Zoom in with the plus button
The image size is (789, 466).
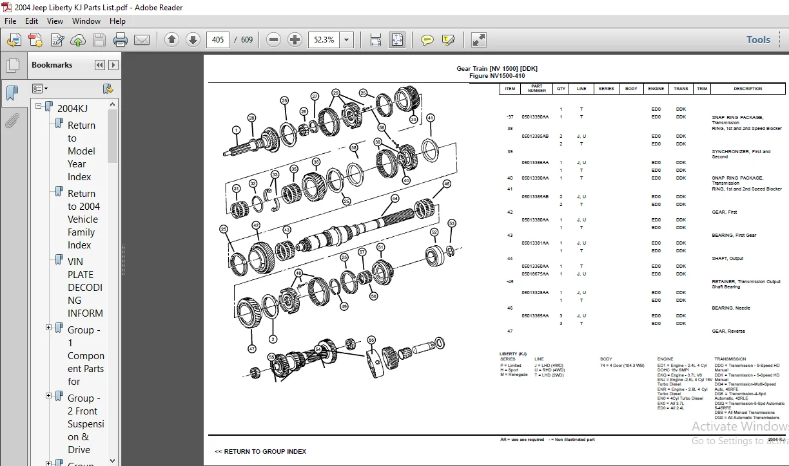295,40
